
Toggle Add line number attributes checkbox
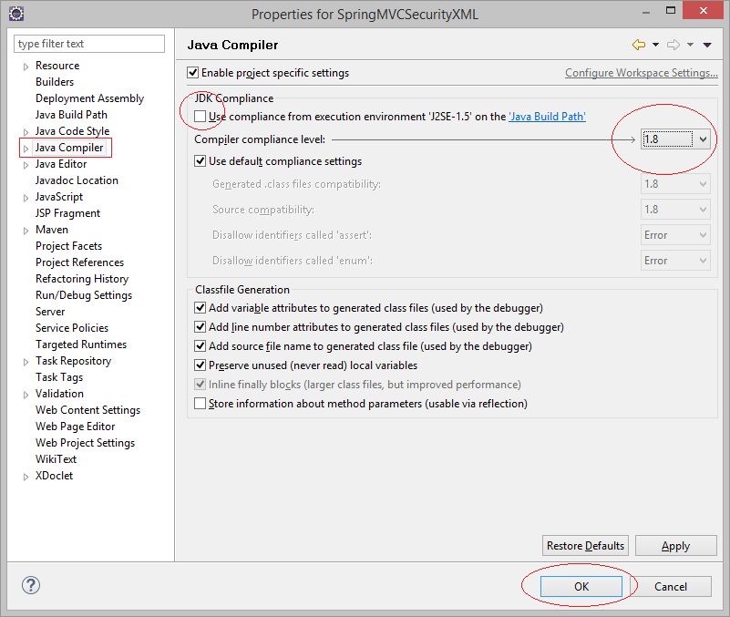pos(200,327)
